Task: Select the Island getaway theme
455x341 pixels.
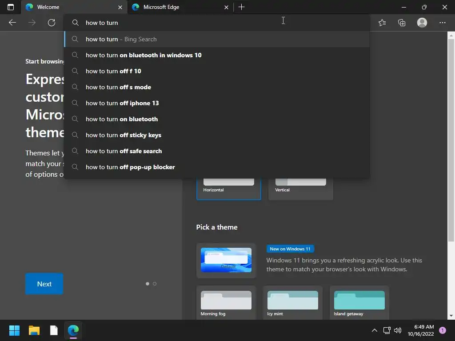Action: coord(359,303)
